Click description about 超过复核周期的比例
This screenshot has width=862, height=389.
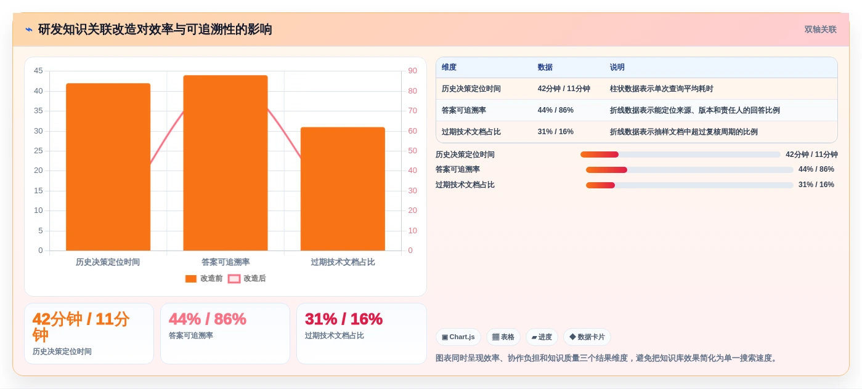(x=684, y=132)
